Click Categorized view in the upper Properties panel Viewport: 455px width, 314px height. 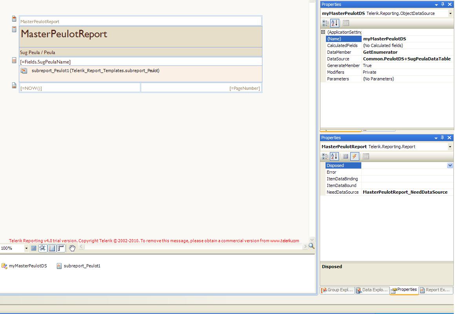(x=325, y=23)
